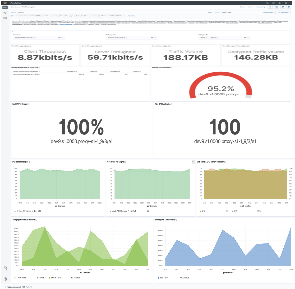Click info icon beside CPS Trend & CPU Trend Correlation

pyautogui.click(x=225, y=162)
